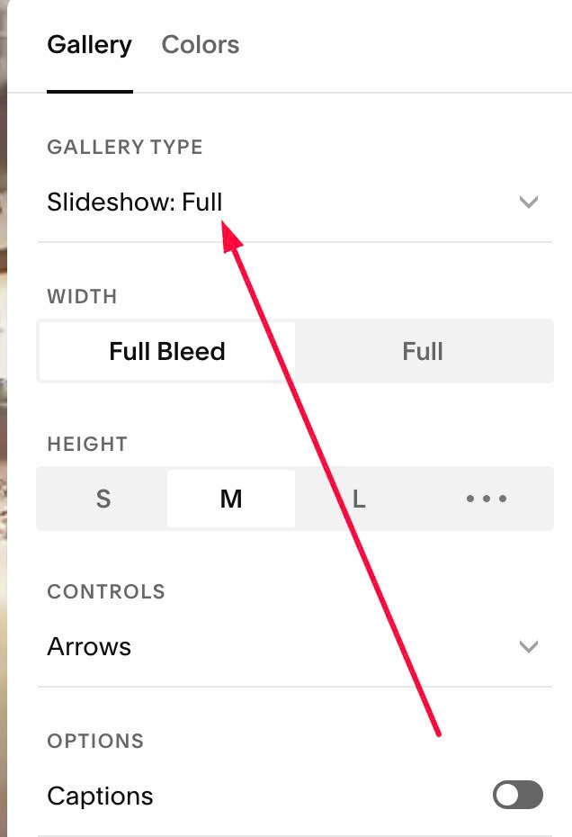Click the Captions option label
572x837 pixels.
coord(100,796)
